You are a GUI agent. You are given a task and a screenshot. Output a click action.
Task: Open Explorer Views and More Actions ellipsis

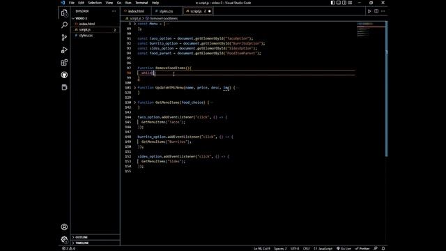114,11
